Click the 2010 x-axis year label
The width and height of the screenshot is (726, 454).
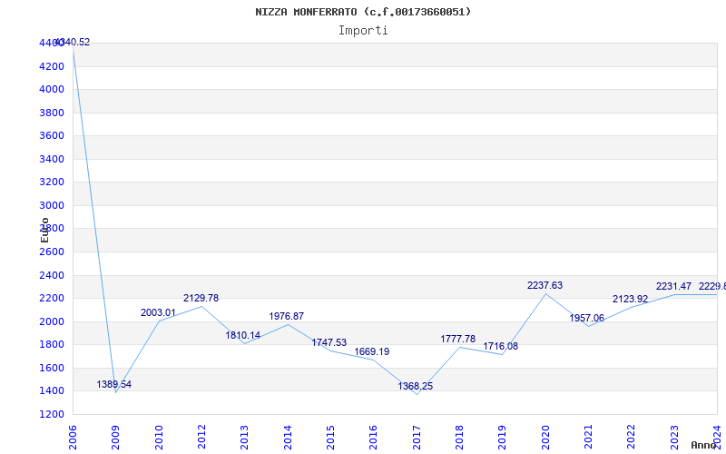click(x=159, y=438)
